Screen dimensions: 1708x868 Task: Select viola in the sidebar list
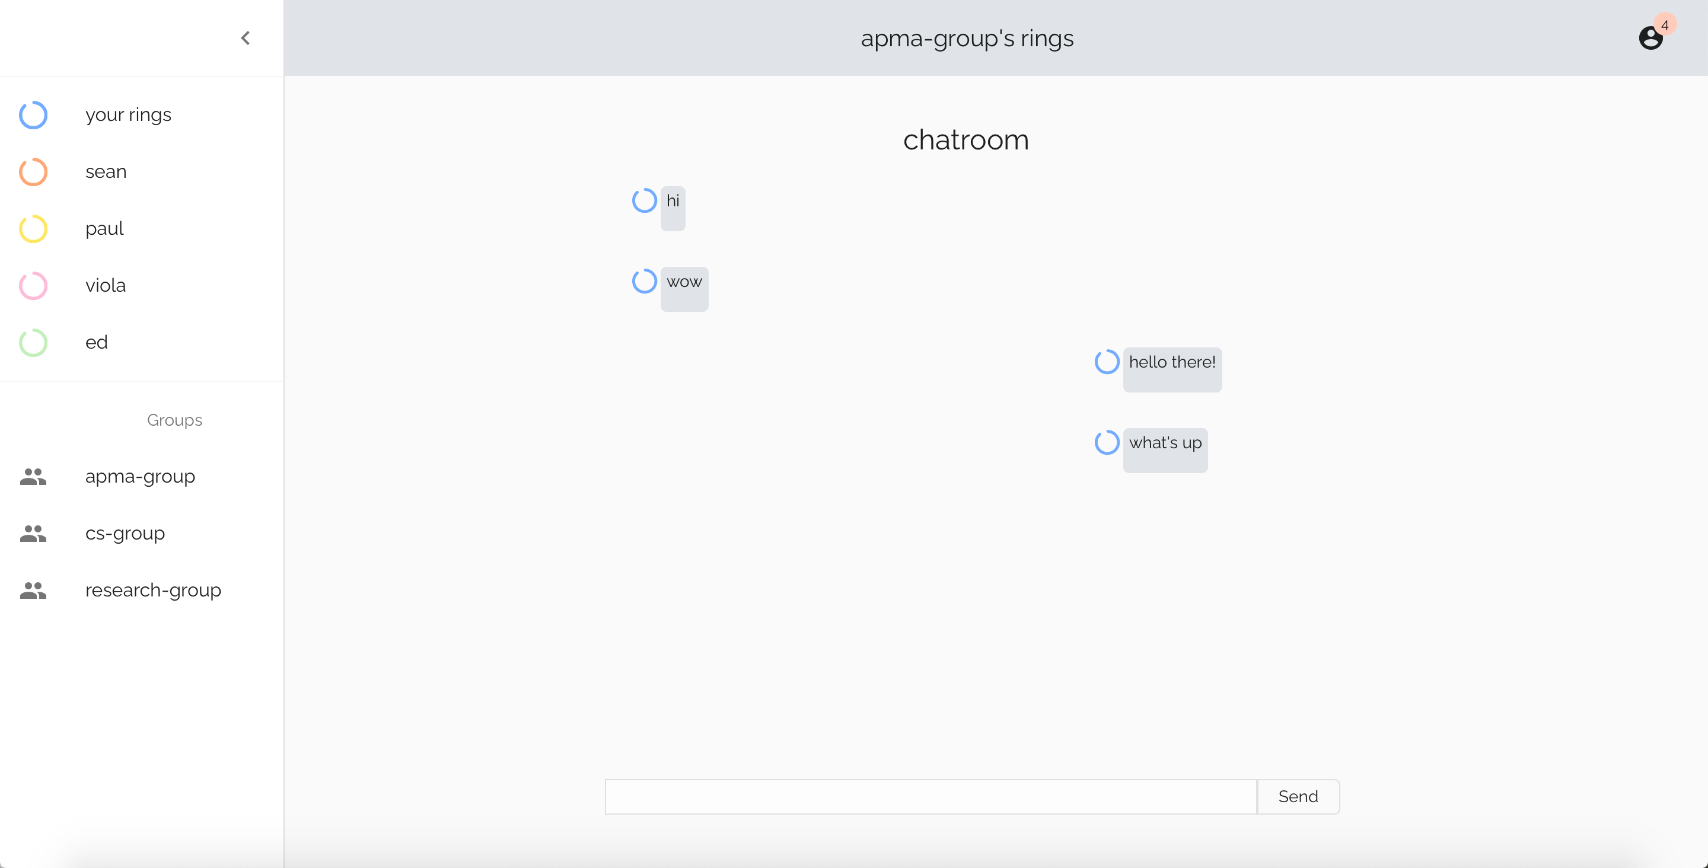tap(106, 286)
